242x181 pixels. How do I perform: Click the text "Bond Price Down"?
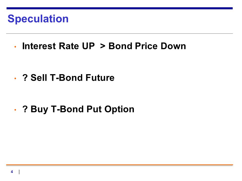tap(147, 46)
